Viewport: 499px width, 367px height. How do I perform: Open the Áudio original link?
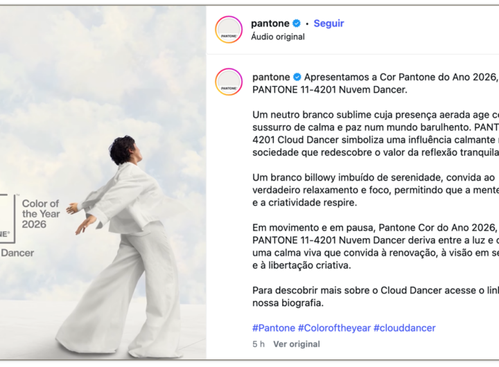pyautogui.click(x=278, y=37)
